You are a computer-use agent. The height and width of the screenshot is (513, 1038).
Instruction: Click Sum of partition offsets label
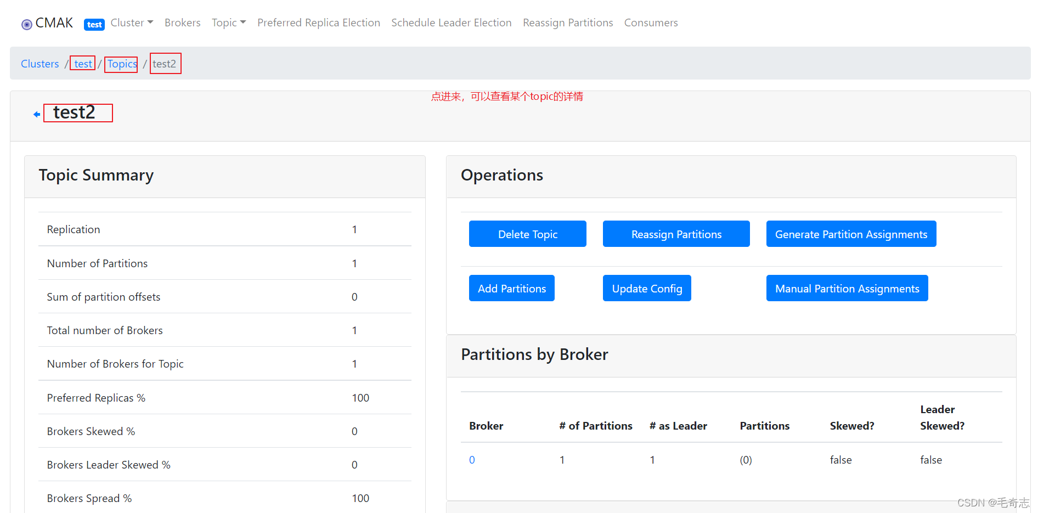click(104, 297)
